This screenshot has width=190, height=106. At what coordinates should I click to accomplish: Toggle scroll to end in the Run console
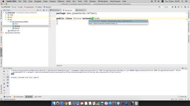click(x=8, y=80)
